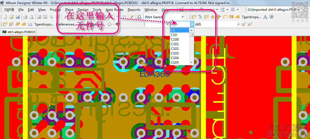The height and width of the screenshot is (139, 310).
Task: Place a pad using the pad icon
Action: 213,17
